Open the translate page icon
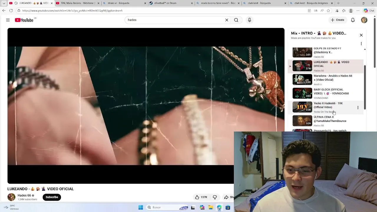The width and height of the screenshot is (377, 212). [x=316, y=11]
